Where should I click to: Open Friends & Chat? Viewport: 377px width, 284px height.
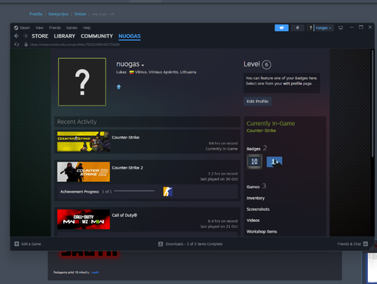[349, 244]
